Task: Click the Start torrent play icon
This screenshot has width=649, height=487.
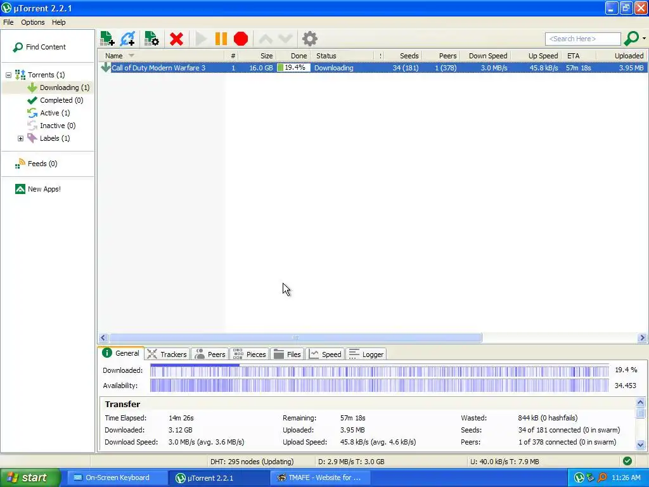Action: click(201, 39)
